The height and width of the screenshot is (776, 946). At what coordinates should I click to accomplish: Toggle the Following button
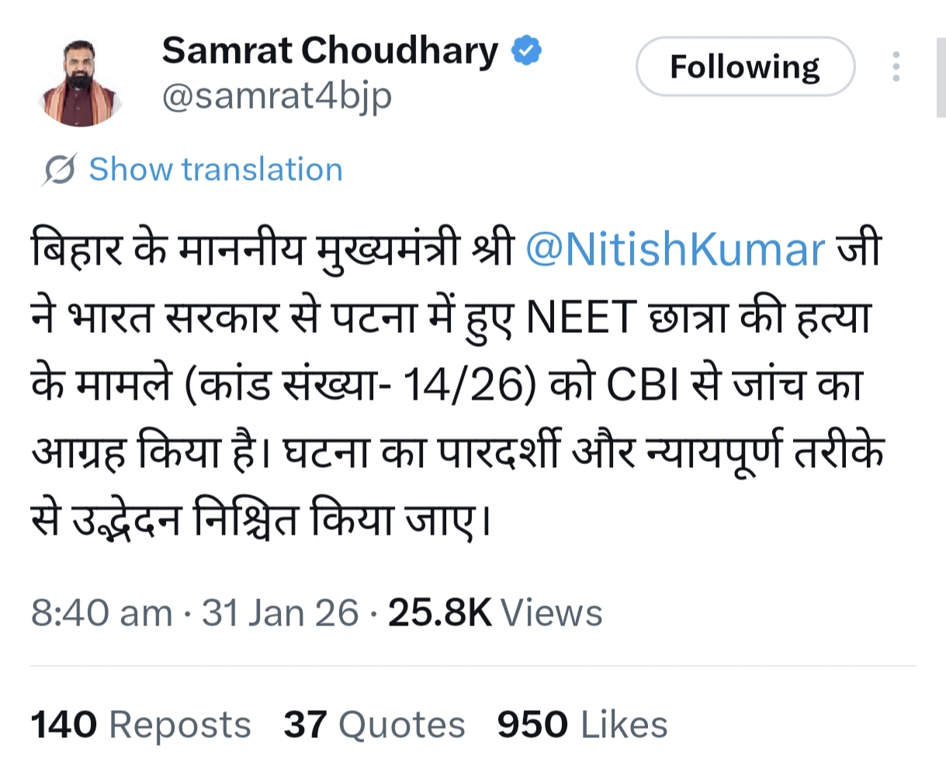745,67
